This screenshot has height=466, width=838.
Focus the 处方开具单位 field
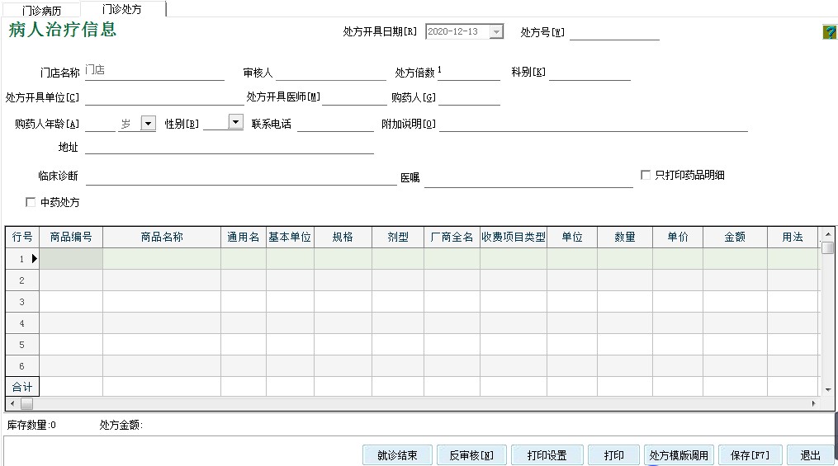(x=164, y=97)
